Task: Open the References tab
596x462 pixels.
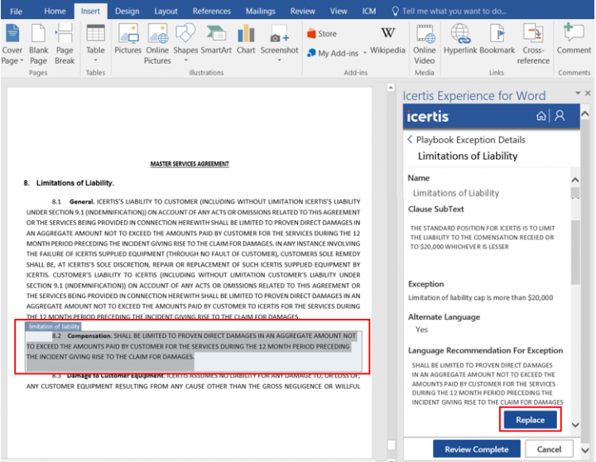Action: [211, 12]
